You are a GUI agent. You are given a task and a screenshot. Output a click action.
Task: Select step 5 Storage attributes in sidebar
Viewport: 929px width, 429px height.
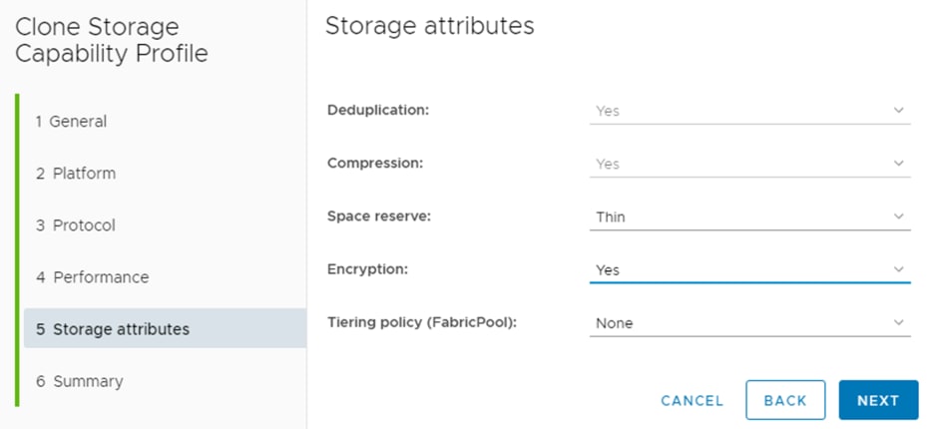(x=112, y=329)
